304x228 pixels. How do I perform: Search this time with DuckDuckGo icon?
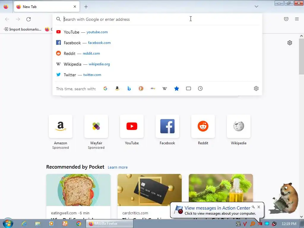pyautogui.click(x=141, y=88)
